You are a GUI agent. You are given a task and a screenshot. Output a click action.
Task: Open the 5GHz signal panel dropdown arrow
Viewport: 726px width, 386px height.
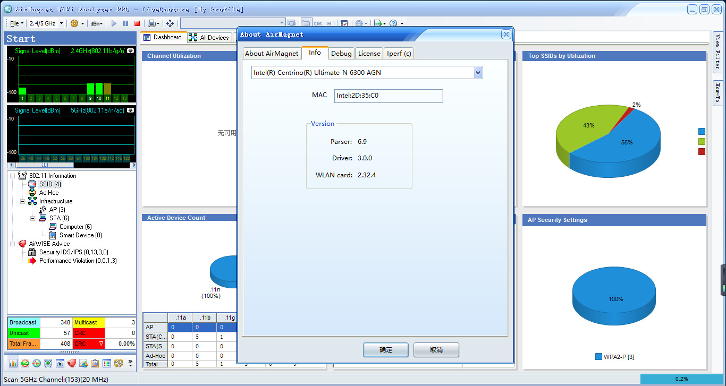click(130, 110)
